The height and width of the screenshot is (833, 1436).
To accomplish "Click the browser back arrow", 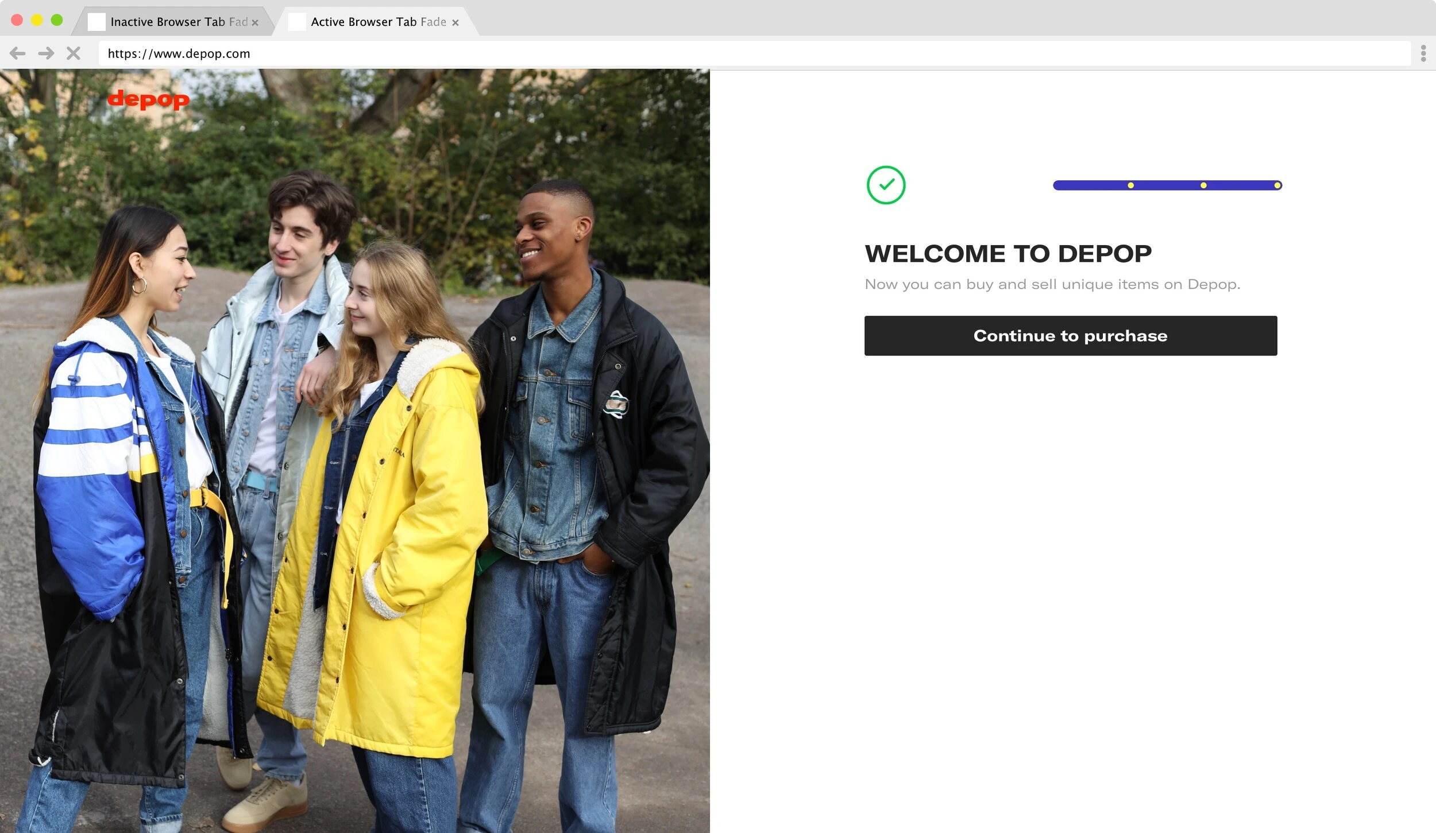I will click(18, 53).
